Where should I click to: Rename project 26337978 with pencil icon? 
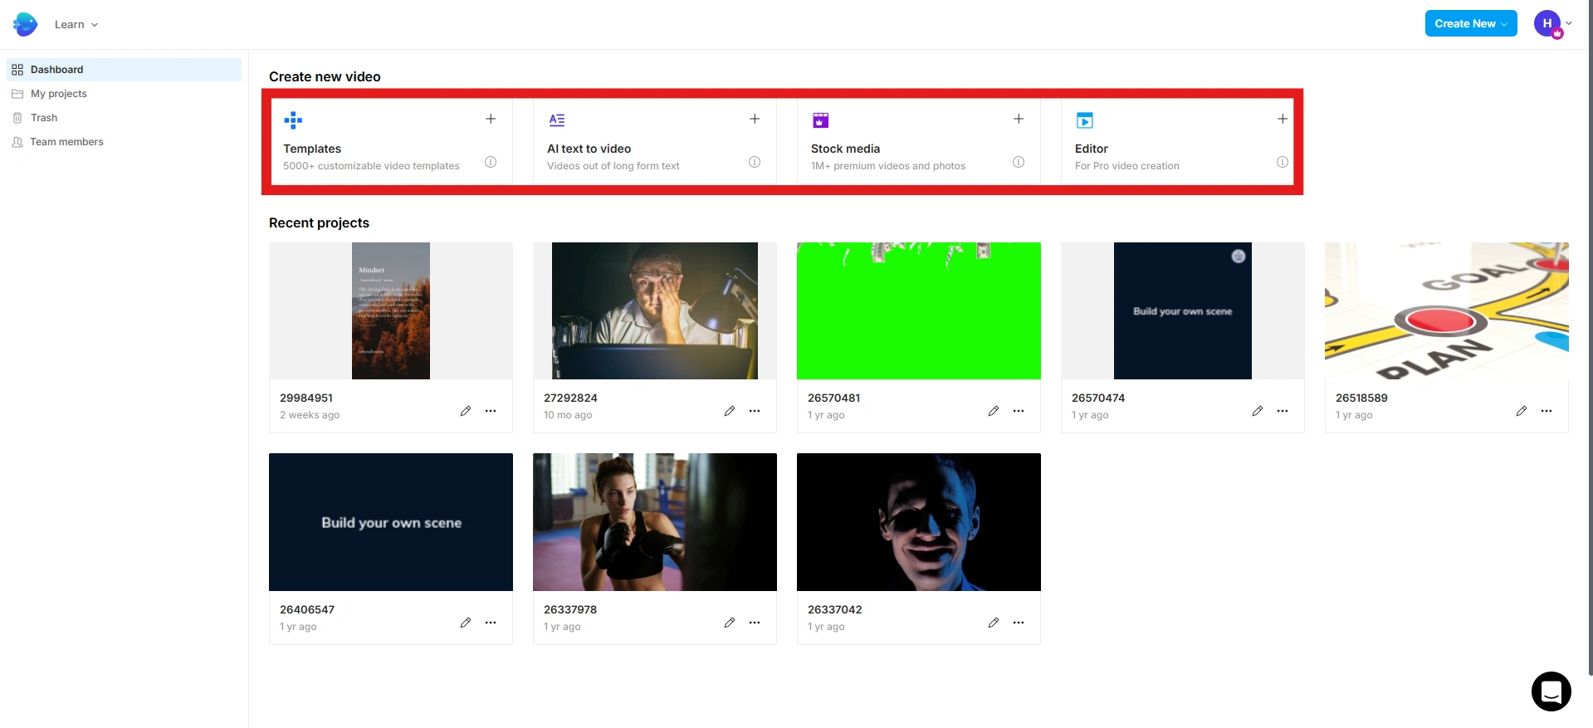tap(730, 623)
